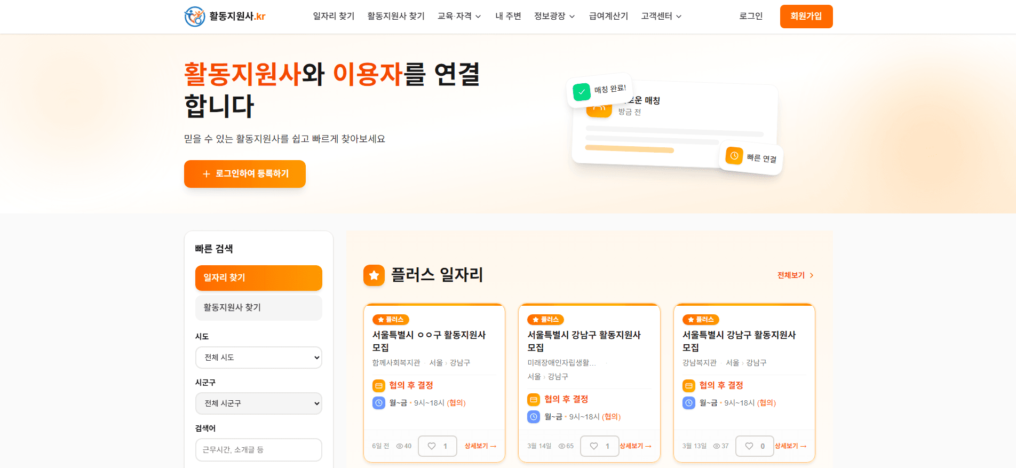The image size is (1016, 468).
Task: Click the 검색어 input field
Action: pos(259,450)
